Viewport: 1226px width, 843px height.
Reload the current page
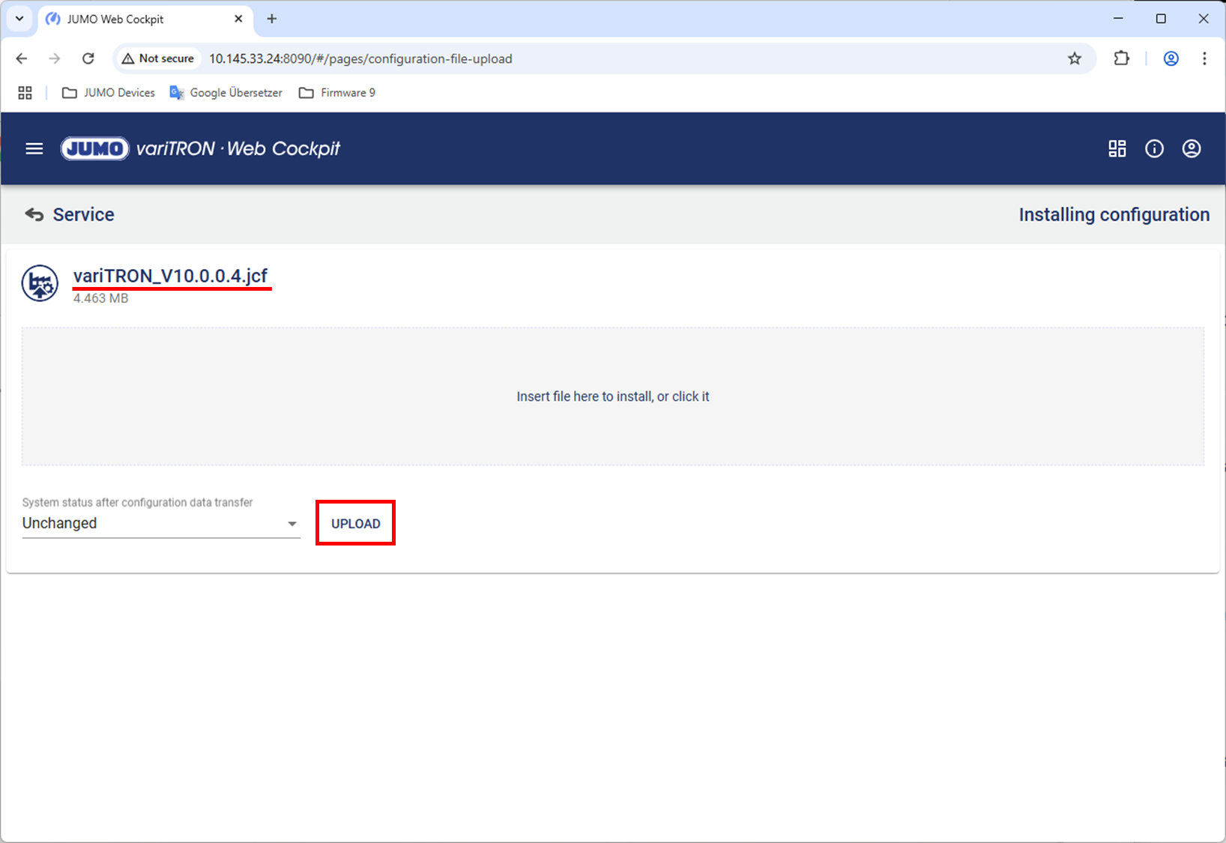click(x=88, y=58)
